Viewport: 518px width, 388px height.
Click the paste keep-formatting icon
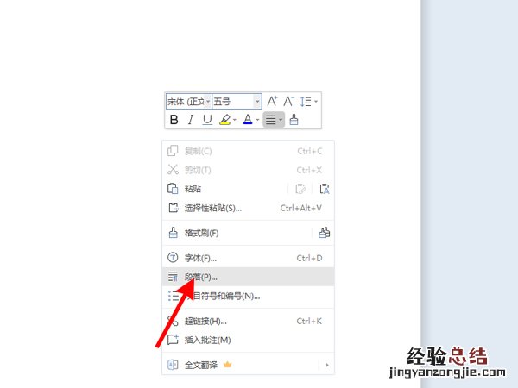(300, 189)
